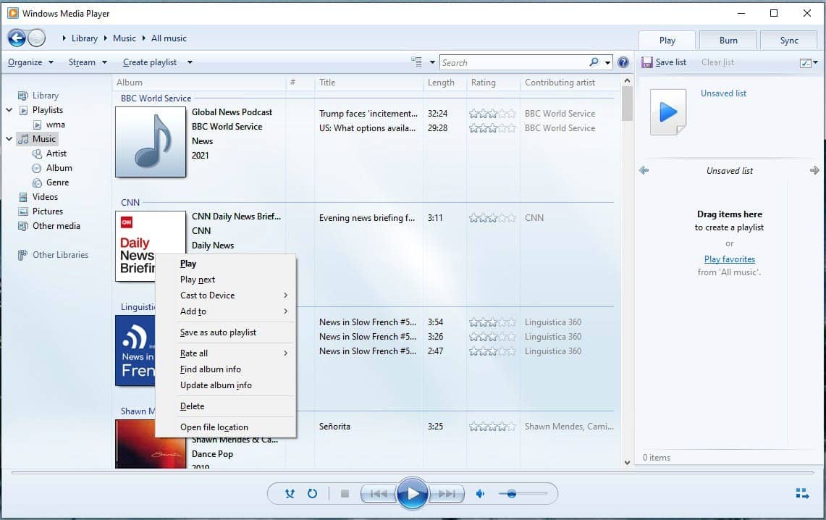
Task: Toggle shuffle playback
Action: pyautogui.click(x=290, y=494)
